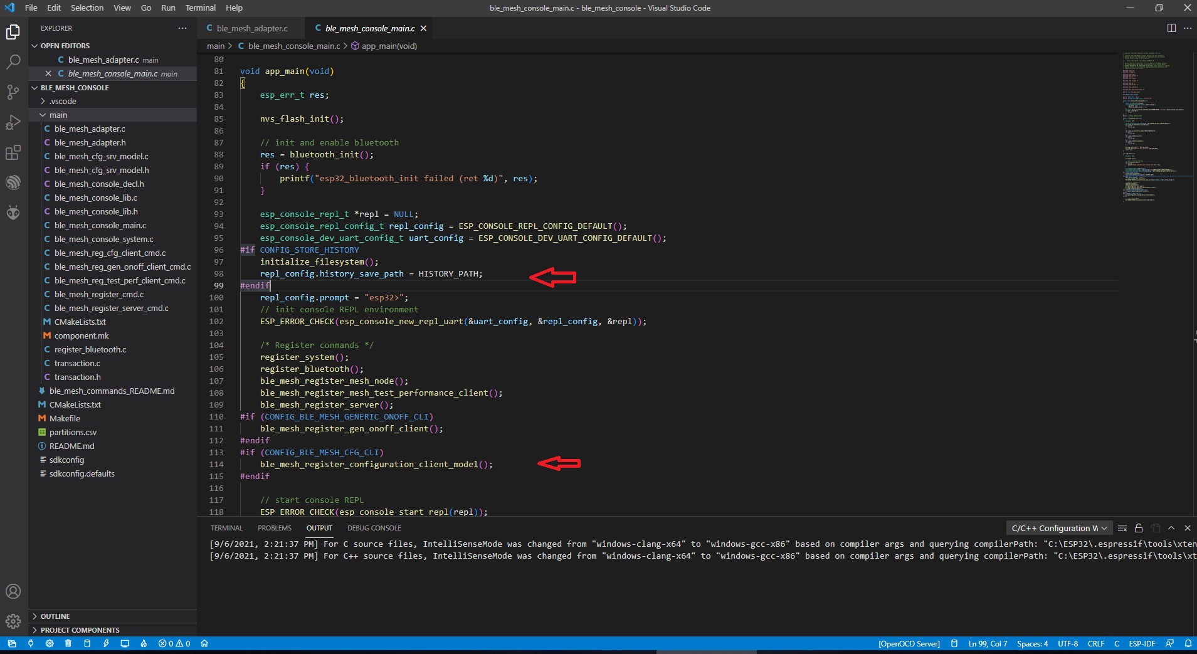Expand the .vscode folder
The width and height of the screenshot is (1197, 654).
63,101
